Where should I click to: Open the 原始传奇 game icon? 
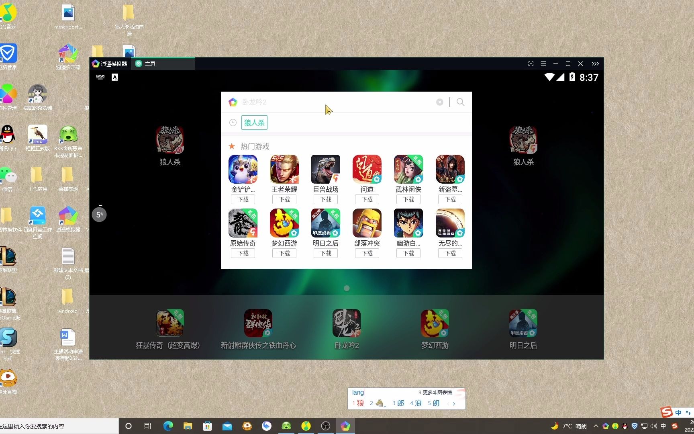243,223
